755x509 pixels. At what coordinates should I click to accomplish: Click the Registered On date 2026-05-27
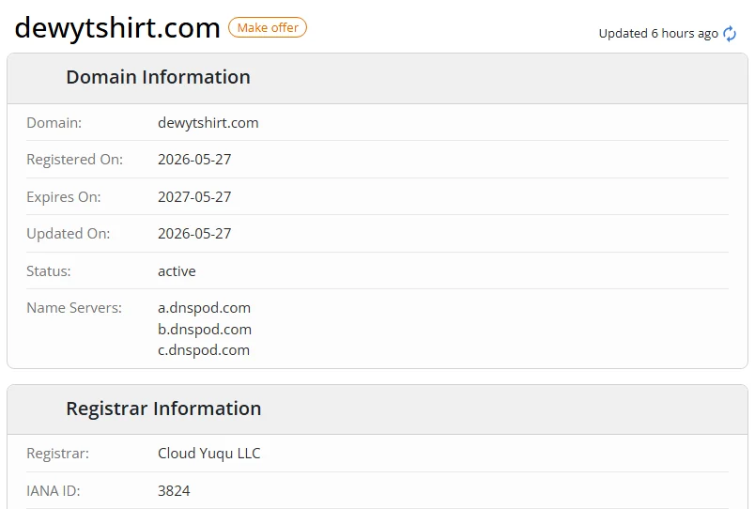[x=194, y=160]
